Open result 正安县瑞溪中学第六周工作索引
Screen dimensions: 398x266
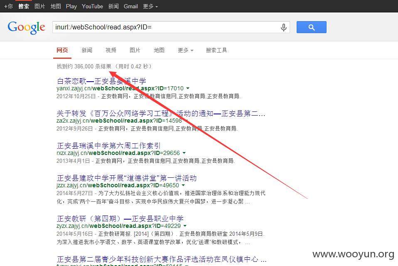pos(108,145)
